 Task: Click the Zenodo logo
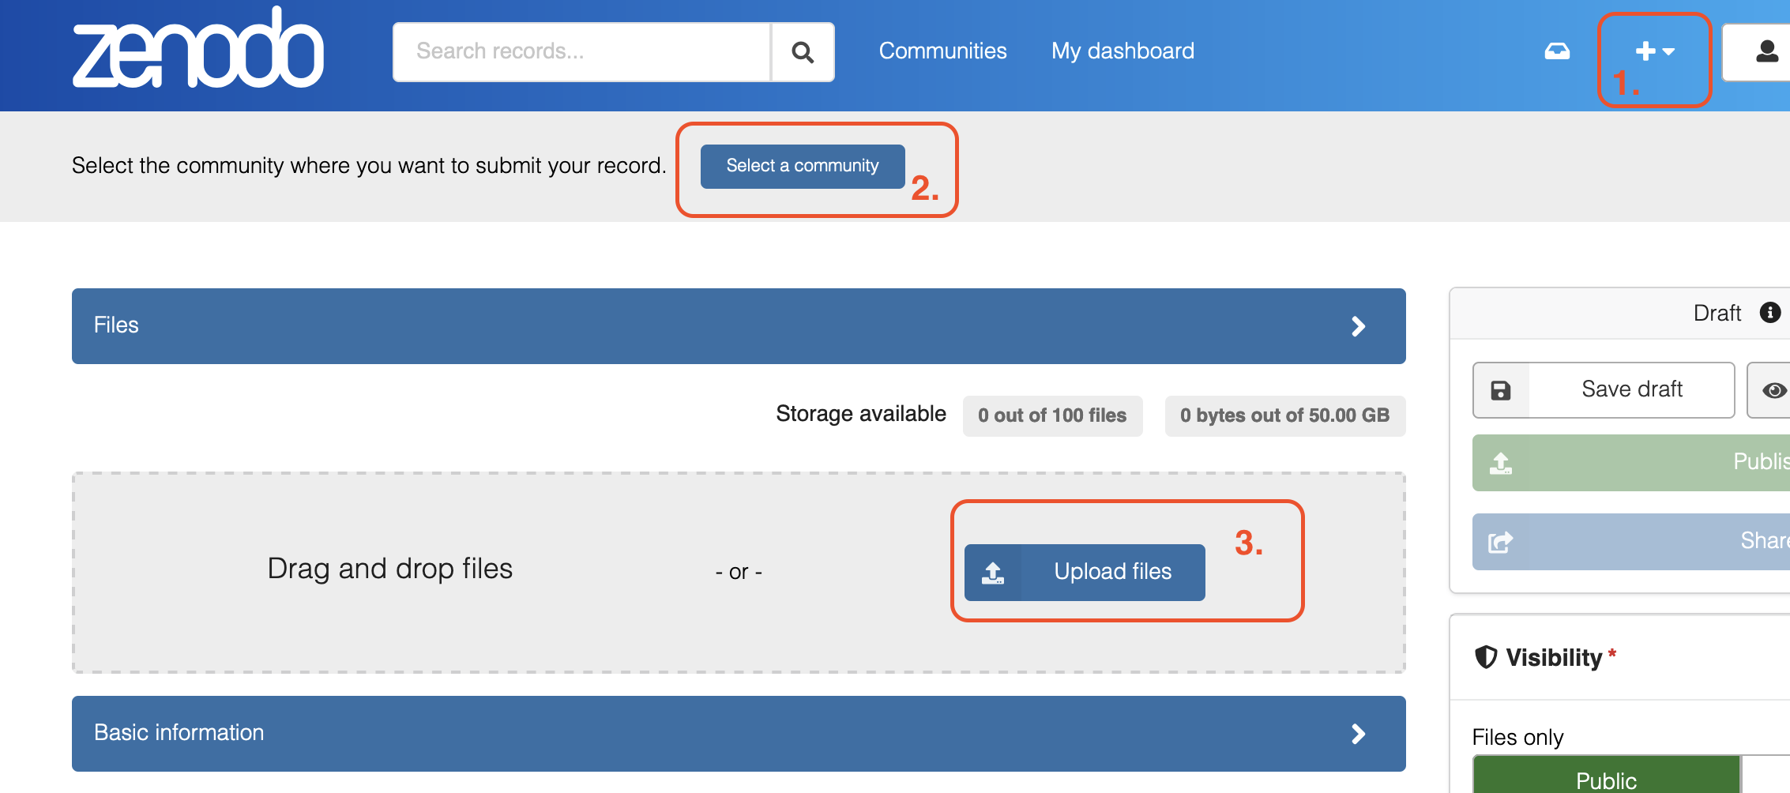coord(197,51)
